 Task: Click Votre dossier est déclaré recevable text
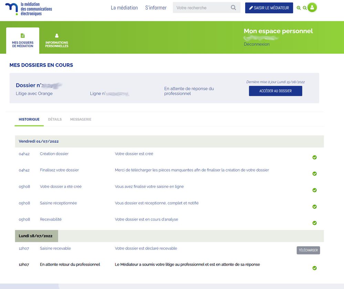(146, 248)
